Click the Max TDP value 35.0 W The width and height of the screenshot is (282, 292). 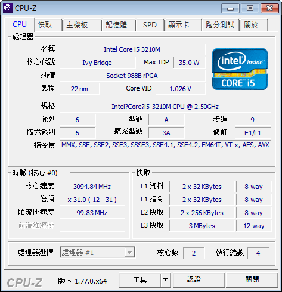[x=189, y=63]
